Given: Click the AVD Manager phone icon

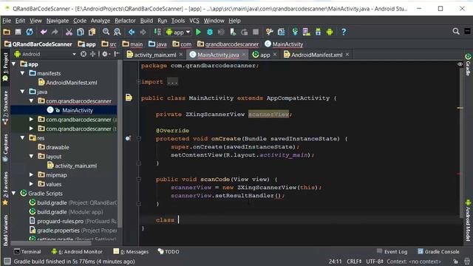Looking at the screenshot, I should click(307, 32).
